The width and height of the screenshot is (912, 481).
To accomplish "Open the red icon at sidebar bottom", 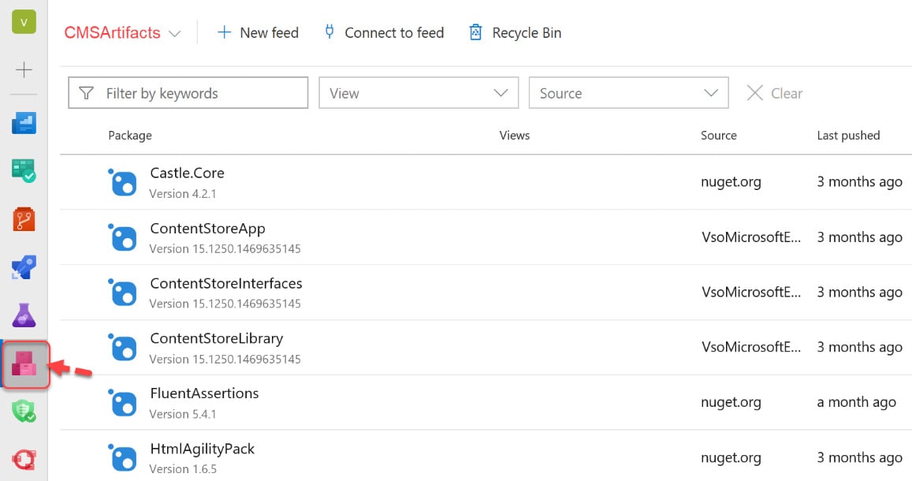I will [x=24, y=460].
